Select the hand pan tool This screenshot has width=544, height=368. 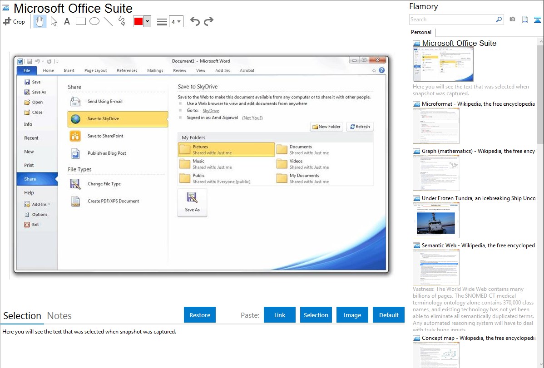pyautogui.click(x=40, y=21)
